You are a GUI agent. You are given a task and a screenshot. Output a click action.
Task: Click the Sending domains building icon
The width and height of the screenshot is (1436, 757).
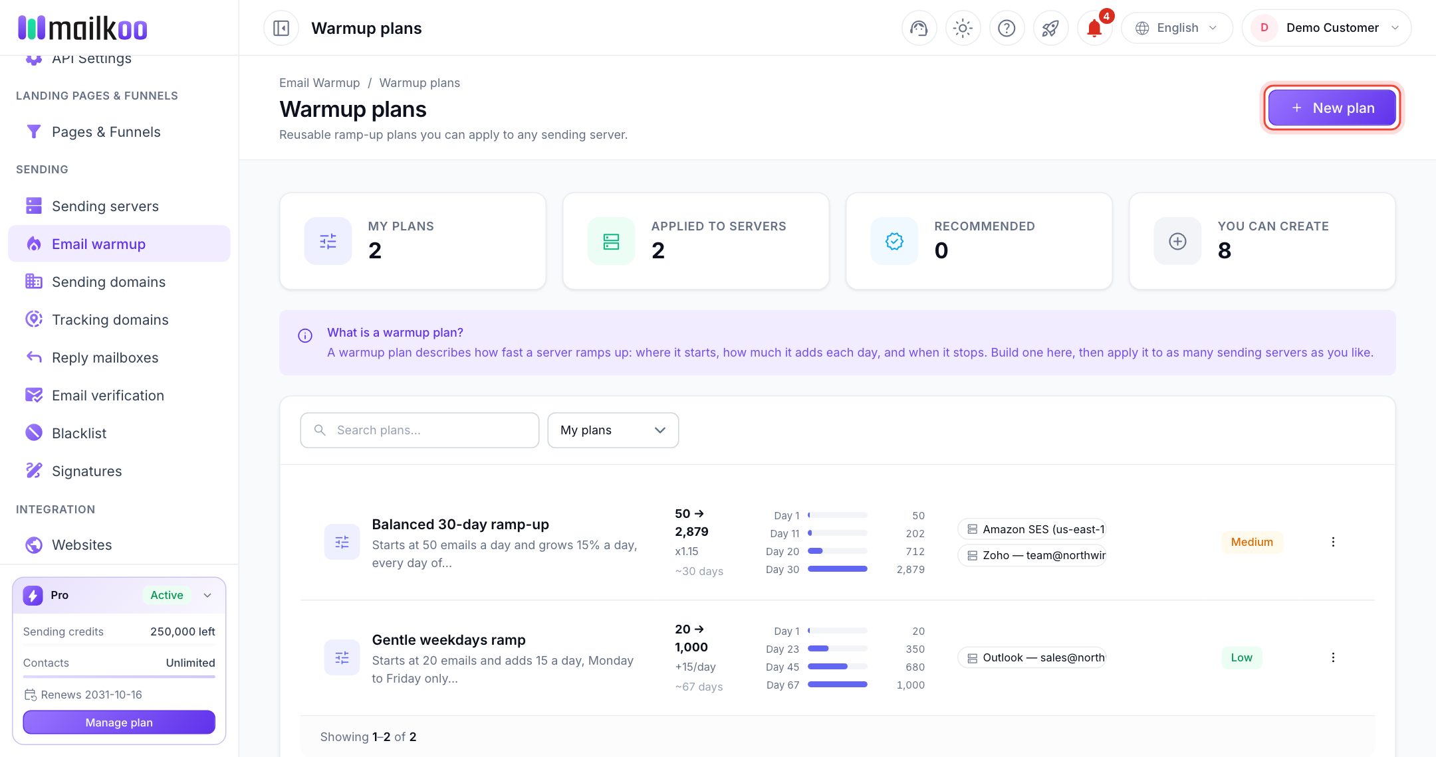click(x=34, y=282)
